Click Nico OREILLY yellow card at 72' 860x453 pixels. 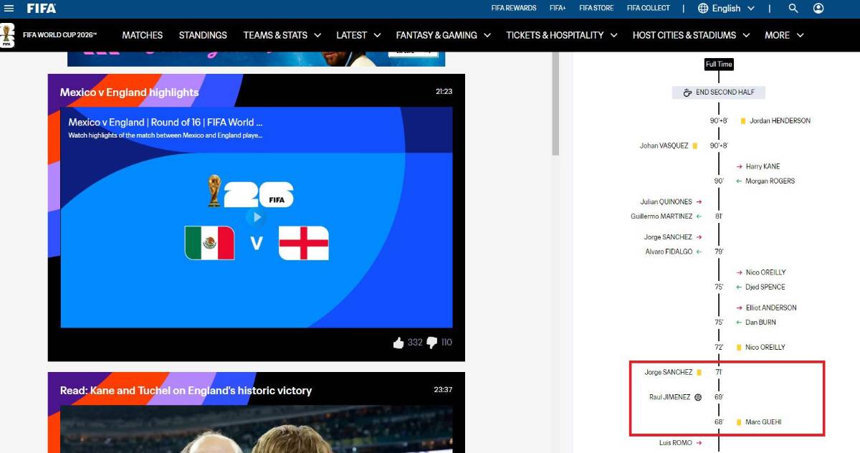pyautogui.click(x=739, y=348)
